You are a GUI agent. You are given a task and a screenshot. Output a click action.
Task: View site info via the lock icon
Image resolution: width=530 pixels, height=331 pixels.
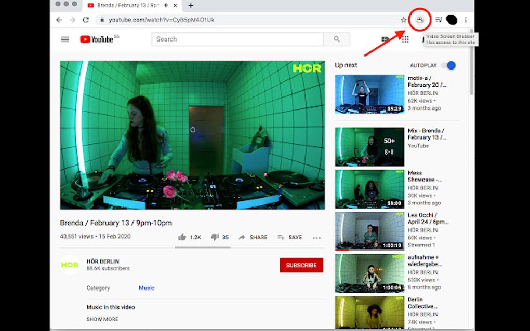point(102,20)
